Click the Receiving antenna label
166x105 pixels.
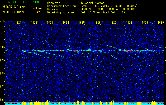61,12
